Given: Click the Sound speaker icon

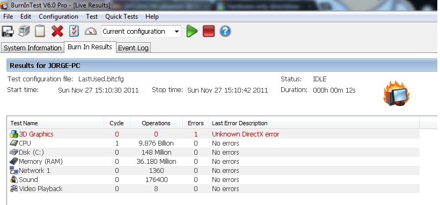Looking at the screenshot, I should [14, 179].
